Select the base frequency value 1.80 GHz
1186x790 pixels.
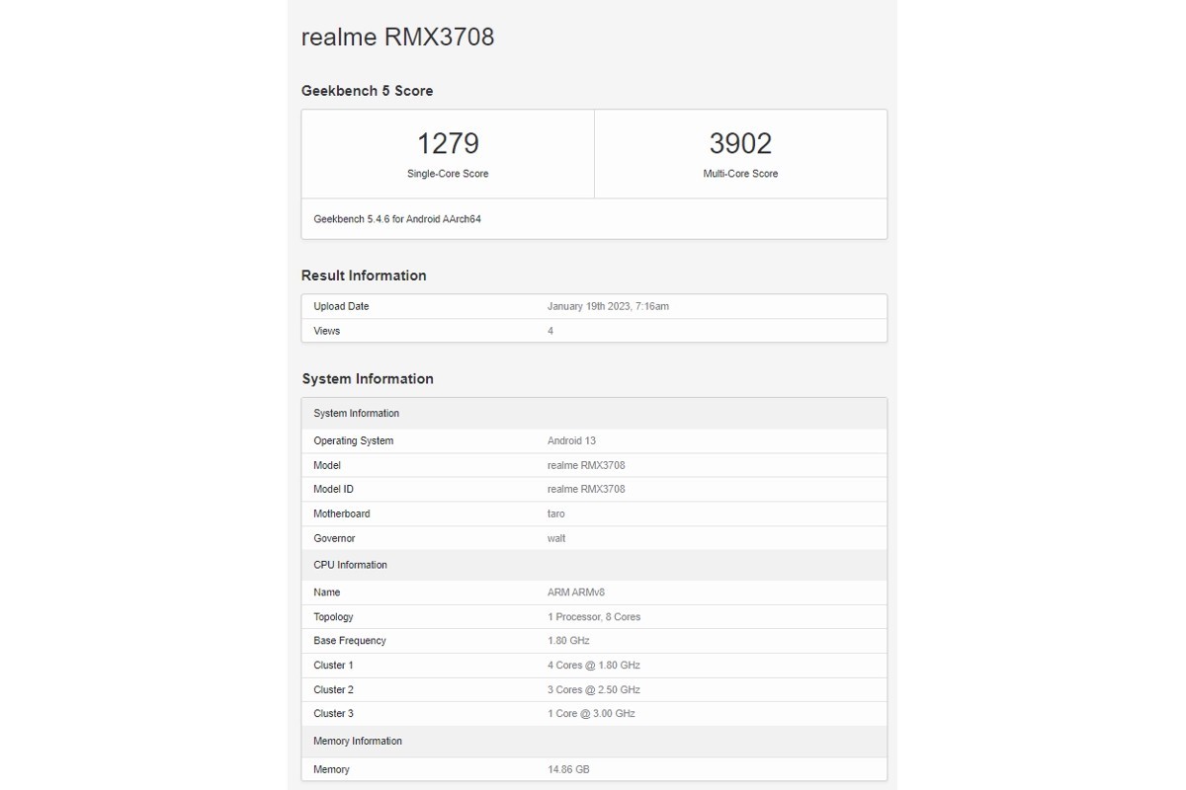point(569,641)
